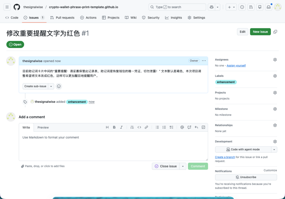This screenshot has width=285, height=199.
Task: Add a task list to comment
Action: [171, 127]
